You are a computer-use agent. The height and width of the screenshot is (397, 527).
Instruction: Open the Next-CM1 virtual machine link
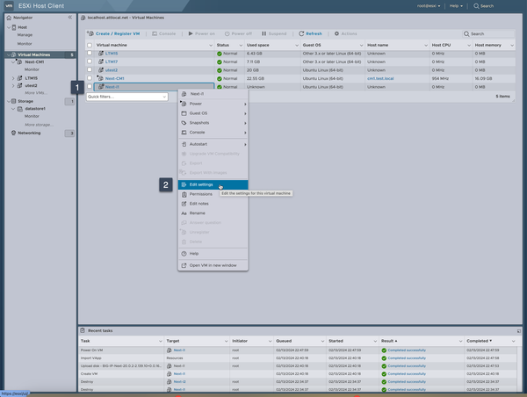tap(115, 78)
